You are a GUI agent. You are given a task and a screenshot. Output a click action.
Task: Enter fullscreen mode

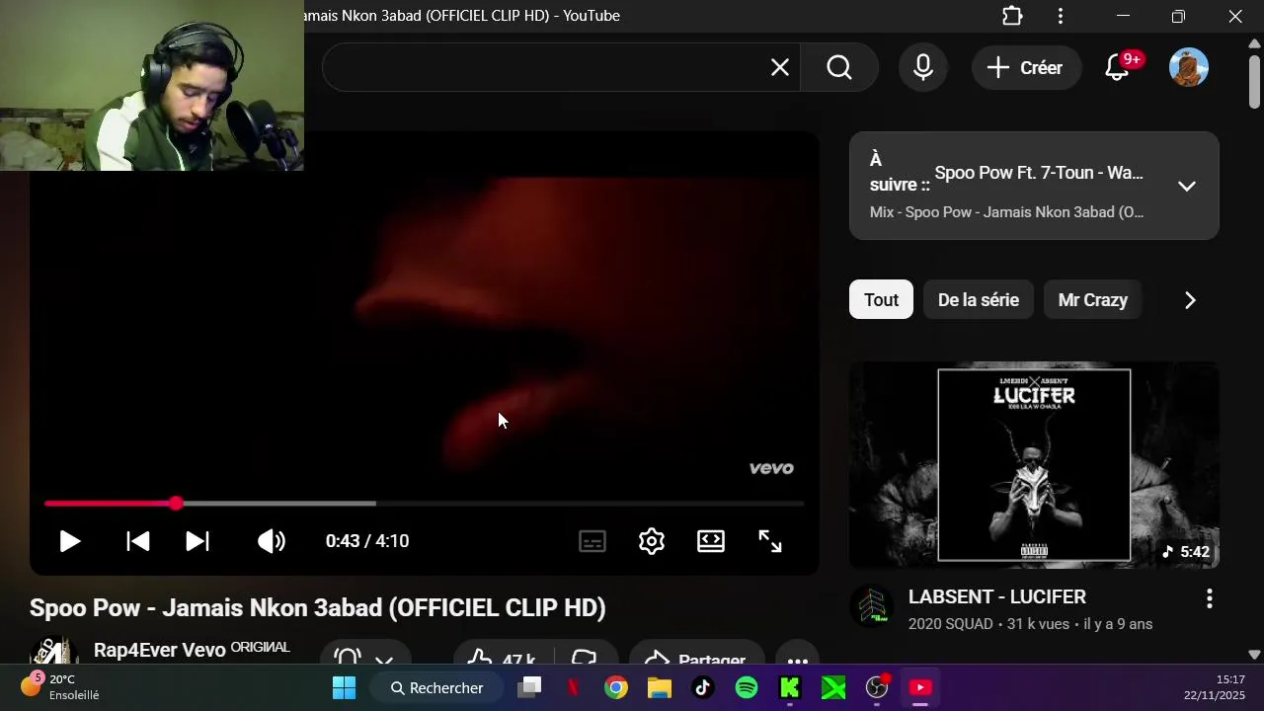[770, 541]
